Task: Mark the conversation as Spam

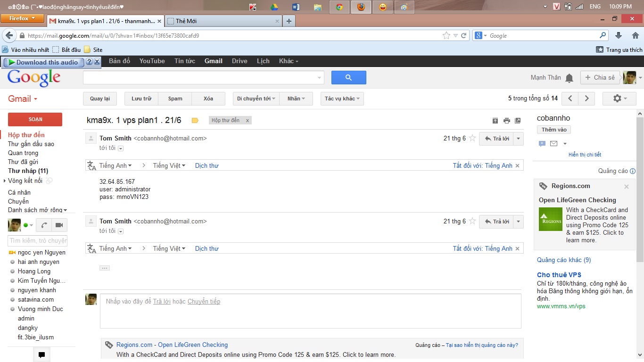Action: coord(175,99)
